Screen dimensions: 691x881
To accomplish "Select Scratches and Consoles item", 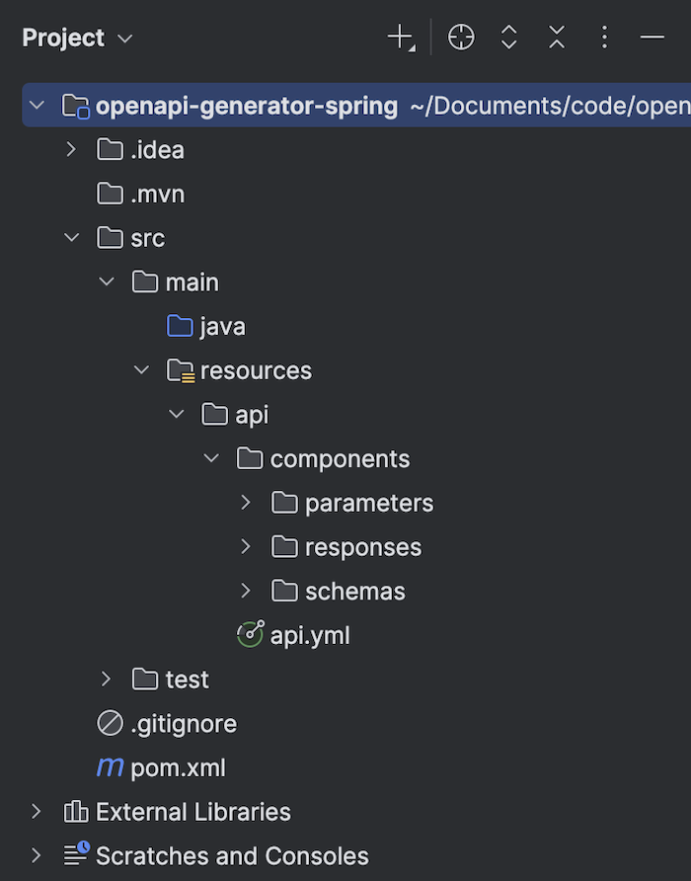I will [231, 855].
